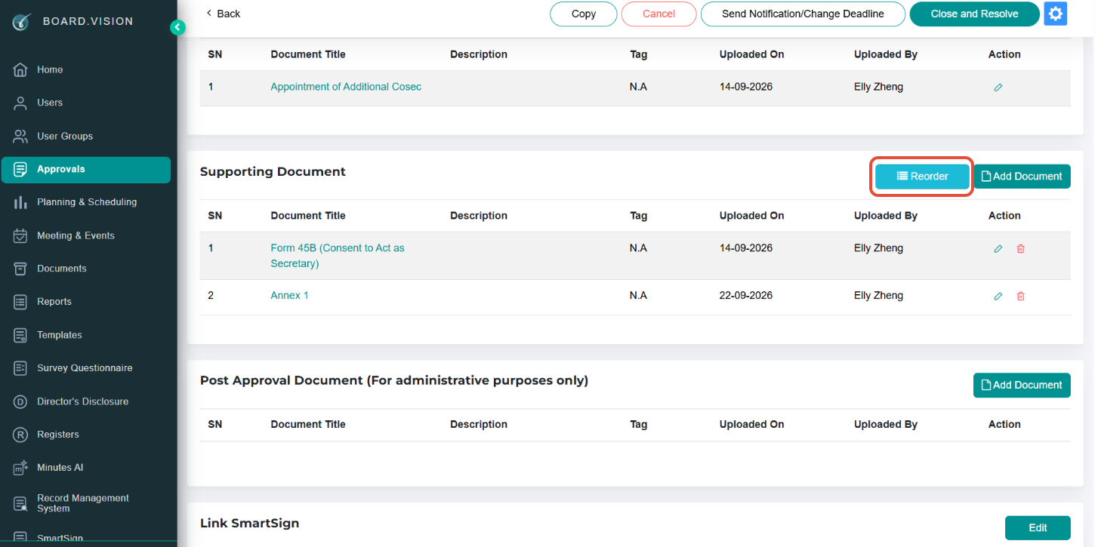This screenshot has width=1095, height=547.
Task: Edit Form 45B document pencil icon
Action: point(998,249)
